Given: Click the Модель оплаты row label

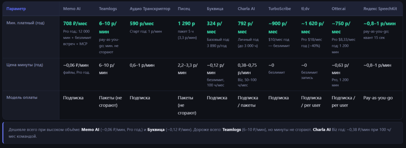Looking at the screenshot, I should point(22,98).
